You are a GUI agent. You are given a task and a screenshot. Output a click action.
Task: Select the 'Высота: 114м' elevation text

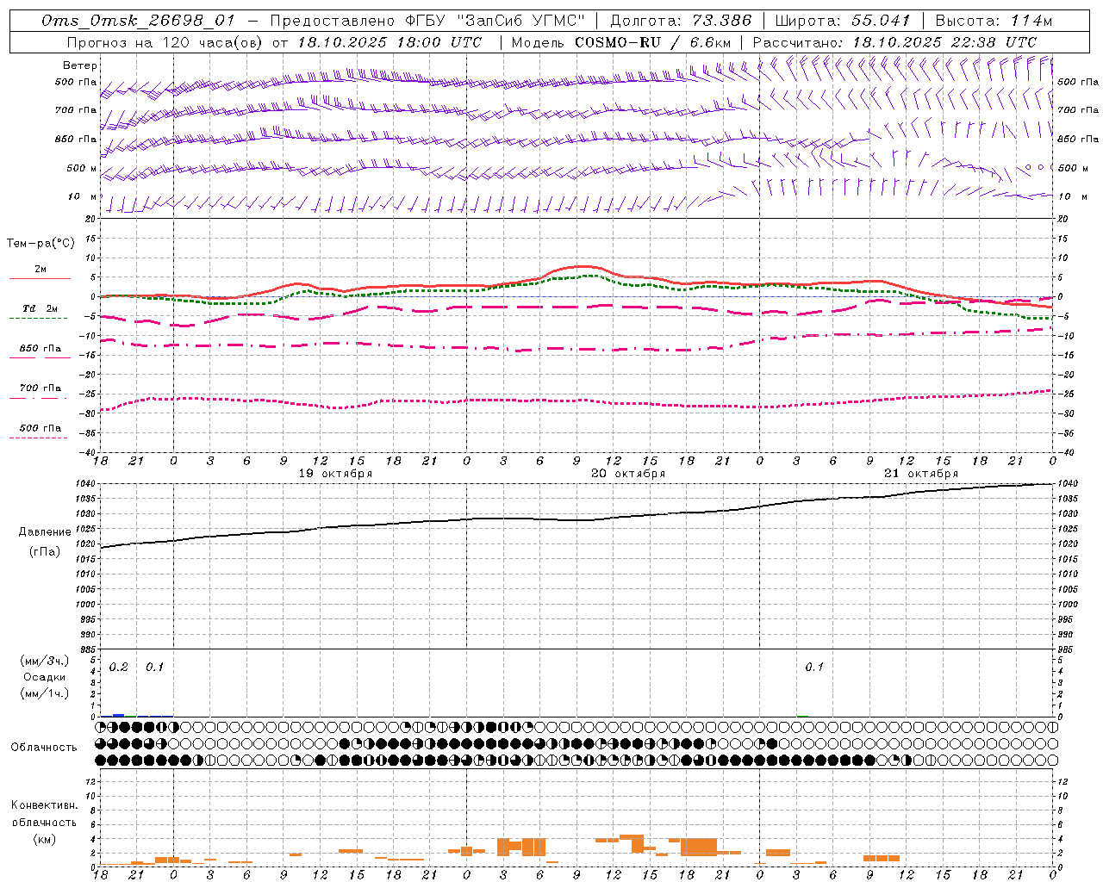point(994,21)
